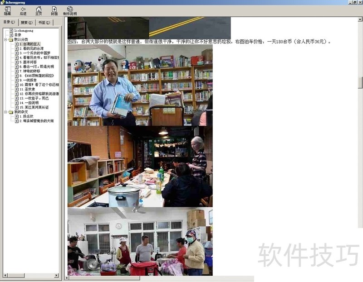The width and height of the screenshot is (363, 282).
Task: Open chapter 11. 圣奴隶
Action: coord(27,89)
